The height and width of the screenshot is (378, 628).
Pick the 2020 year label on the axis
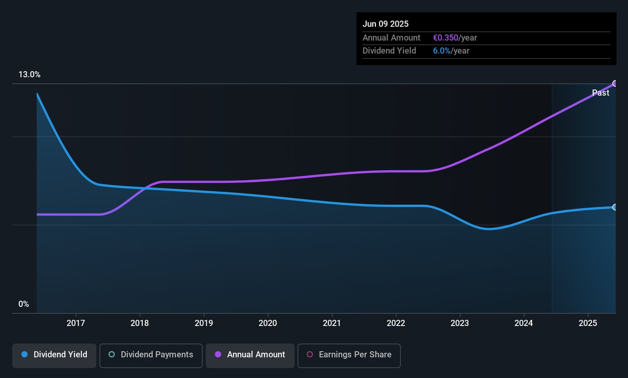[268, 323]
